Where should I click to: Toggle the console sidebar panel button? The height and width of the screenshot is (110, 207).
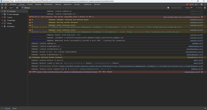(2, 8)
